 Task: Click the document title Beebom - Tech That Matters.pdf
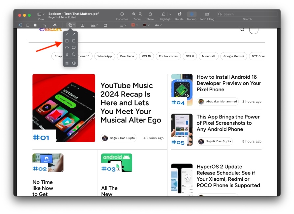coord(73,14)
